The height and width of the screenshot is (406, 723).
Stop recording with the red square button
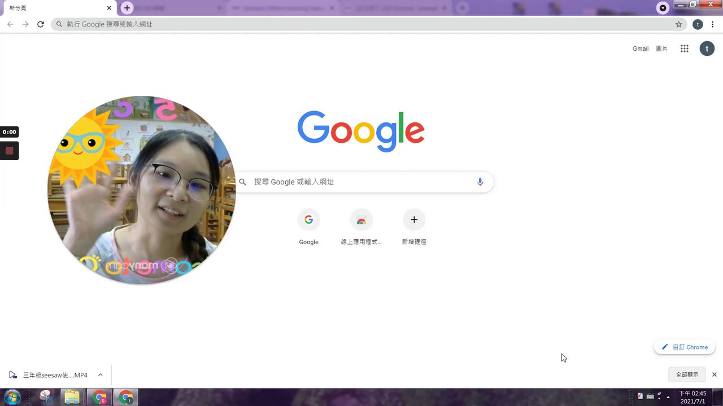9,151
